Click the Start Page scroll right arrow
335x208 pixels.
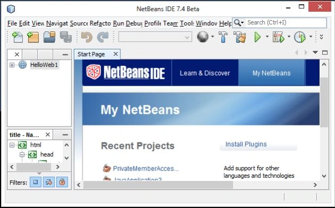pos(315,185)
